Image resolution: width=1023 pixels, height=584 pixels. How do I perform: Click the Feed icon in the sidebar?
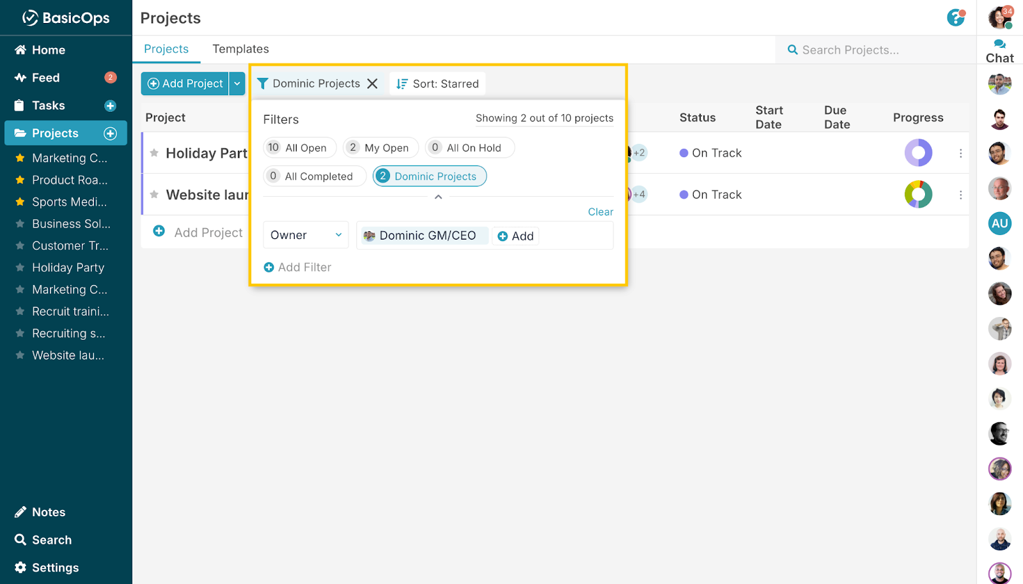[20, 77]
